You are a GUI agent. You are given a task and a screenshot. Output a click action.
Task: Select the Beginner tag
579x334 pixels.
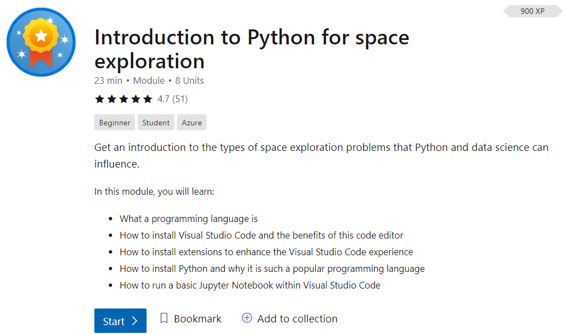pyautogui.click(x=115, y=123)
